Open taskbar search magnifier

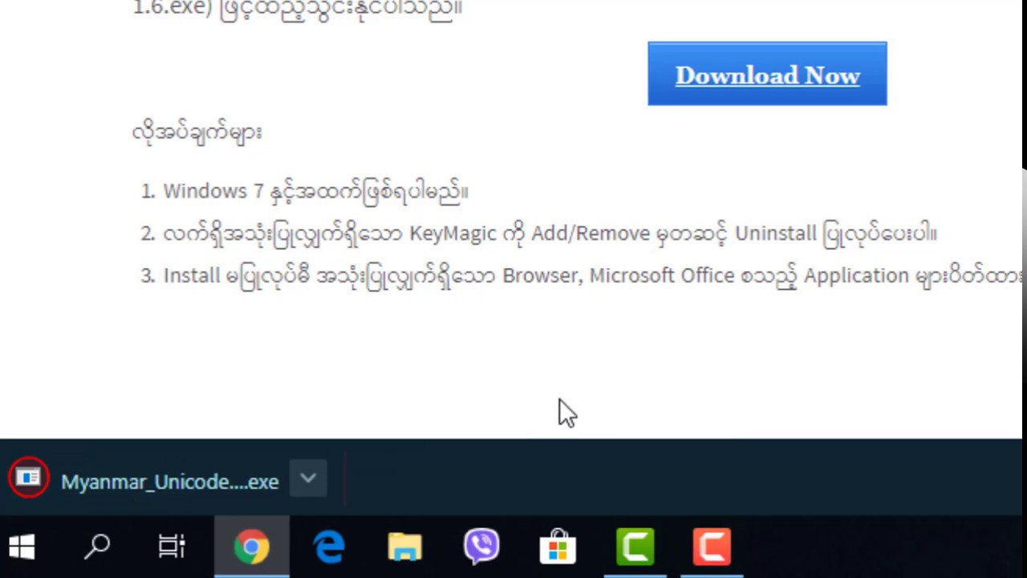pos(97,547)
